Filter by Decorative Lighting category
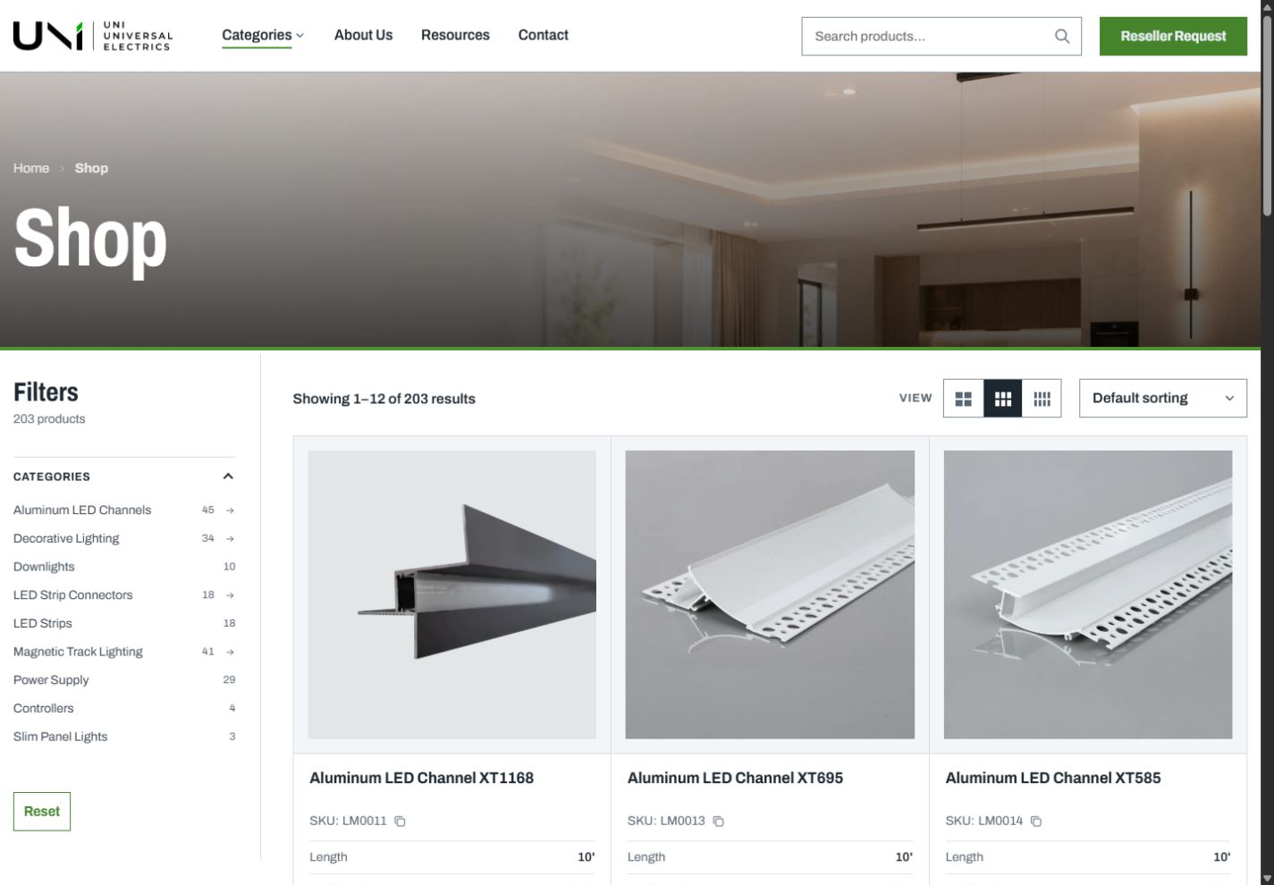This screenshot has height=885, width=1274. click(x=66, y=539)
